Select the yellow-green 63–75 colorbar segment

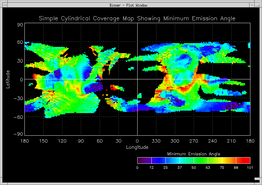(215, 161)
